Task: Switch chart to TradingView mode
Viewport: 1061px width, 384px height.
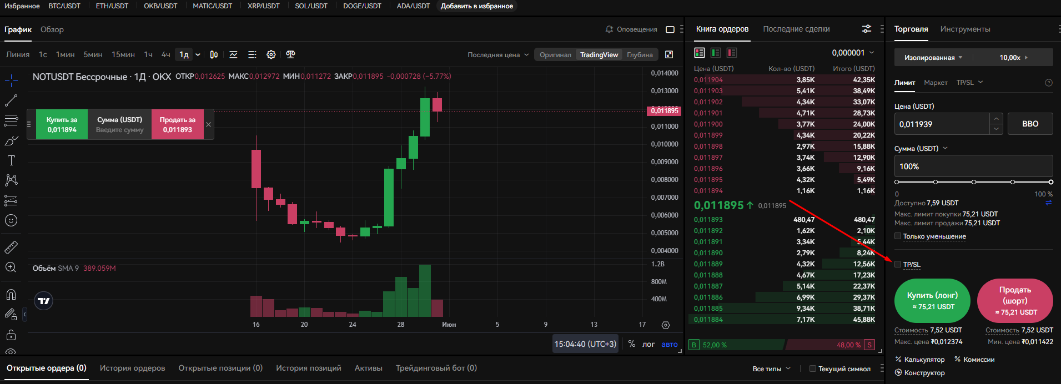Action: point(599,55)
